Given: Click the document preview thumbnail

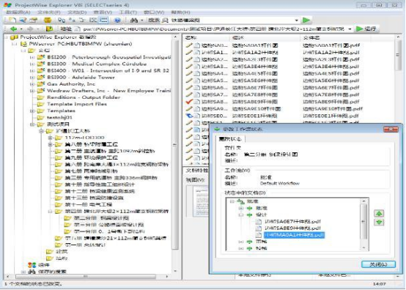Looking at the screenshot, I should tap(201, 201).
